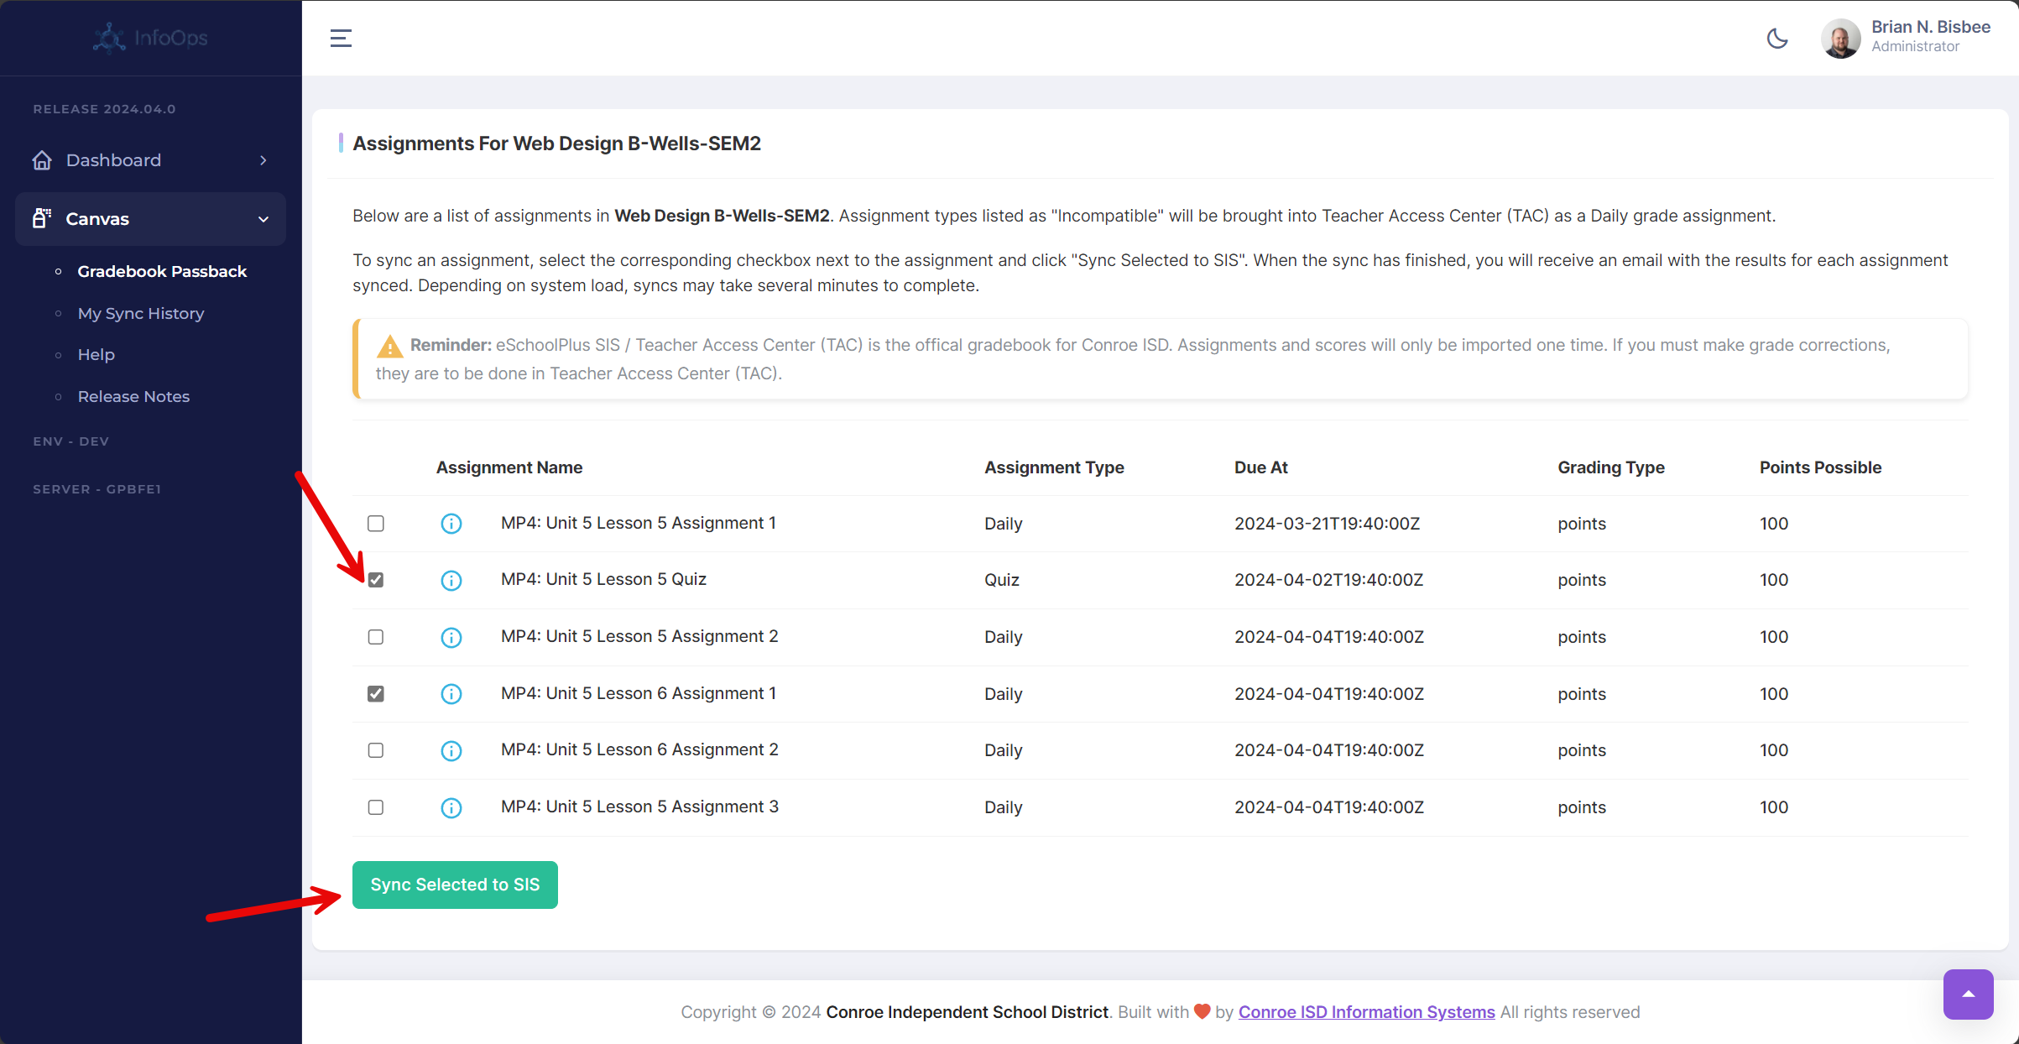Expand the Dashboard sidebar section
Viewport: 2019px width, 1044px height.
(x=263, y=159)
